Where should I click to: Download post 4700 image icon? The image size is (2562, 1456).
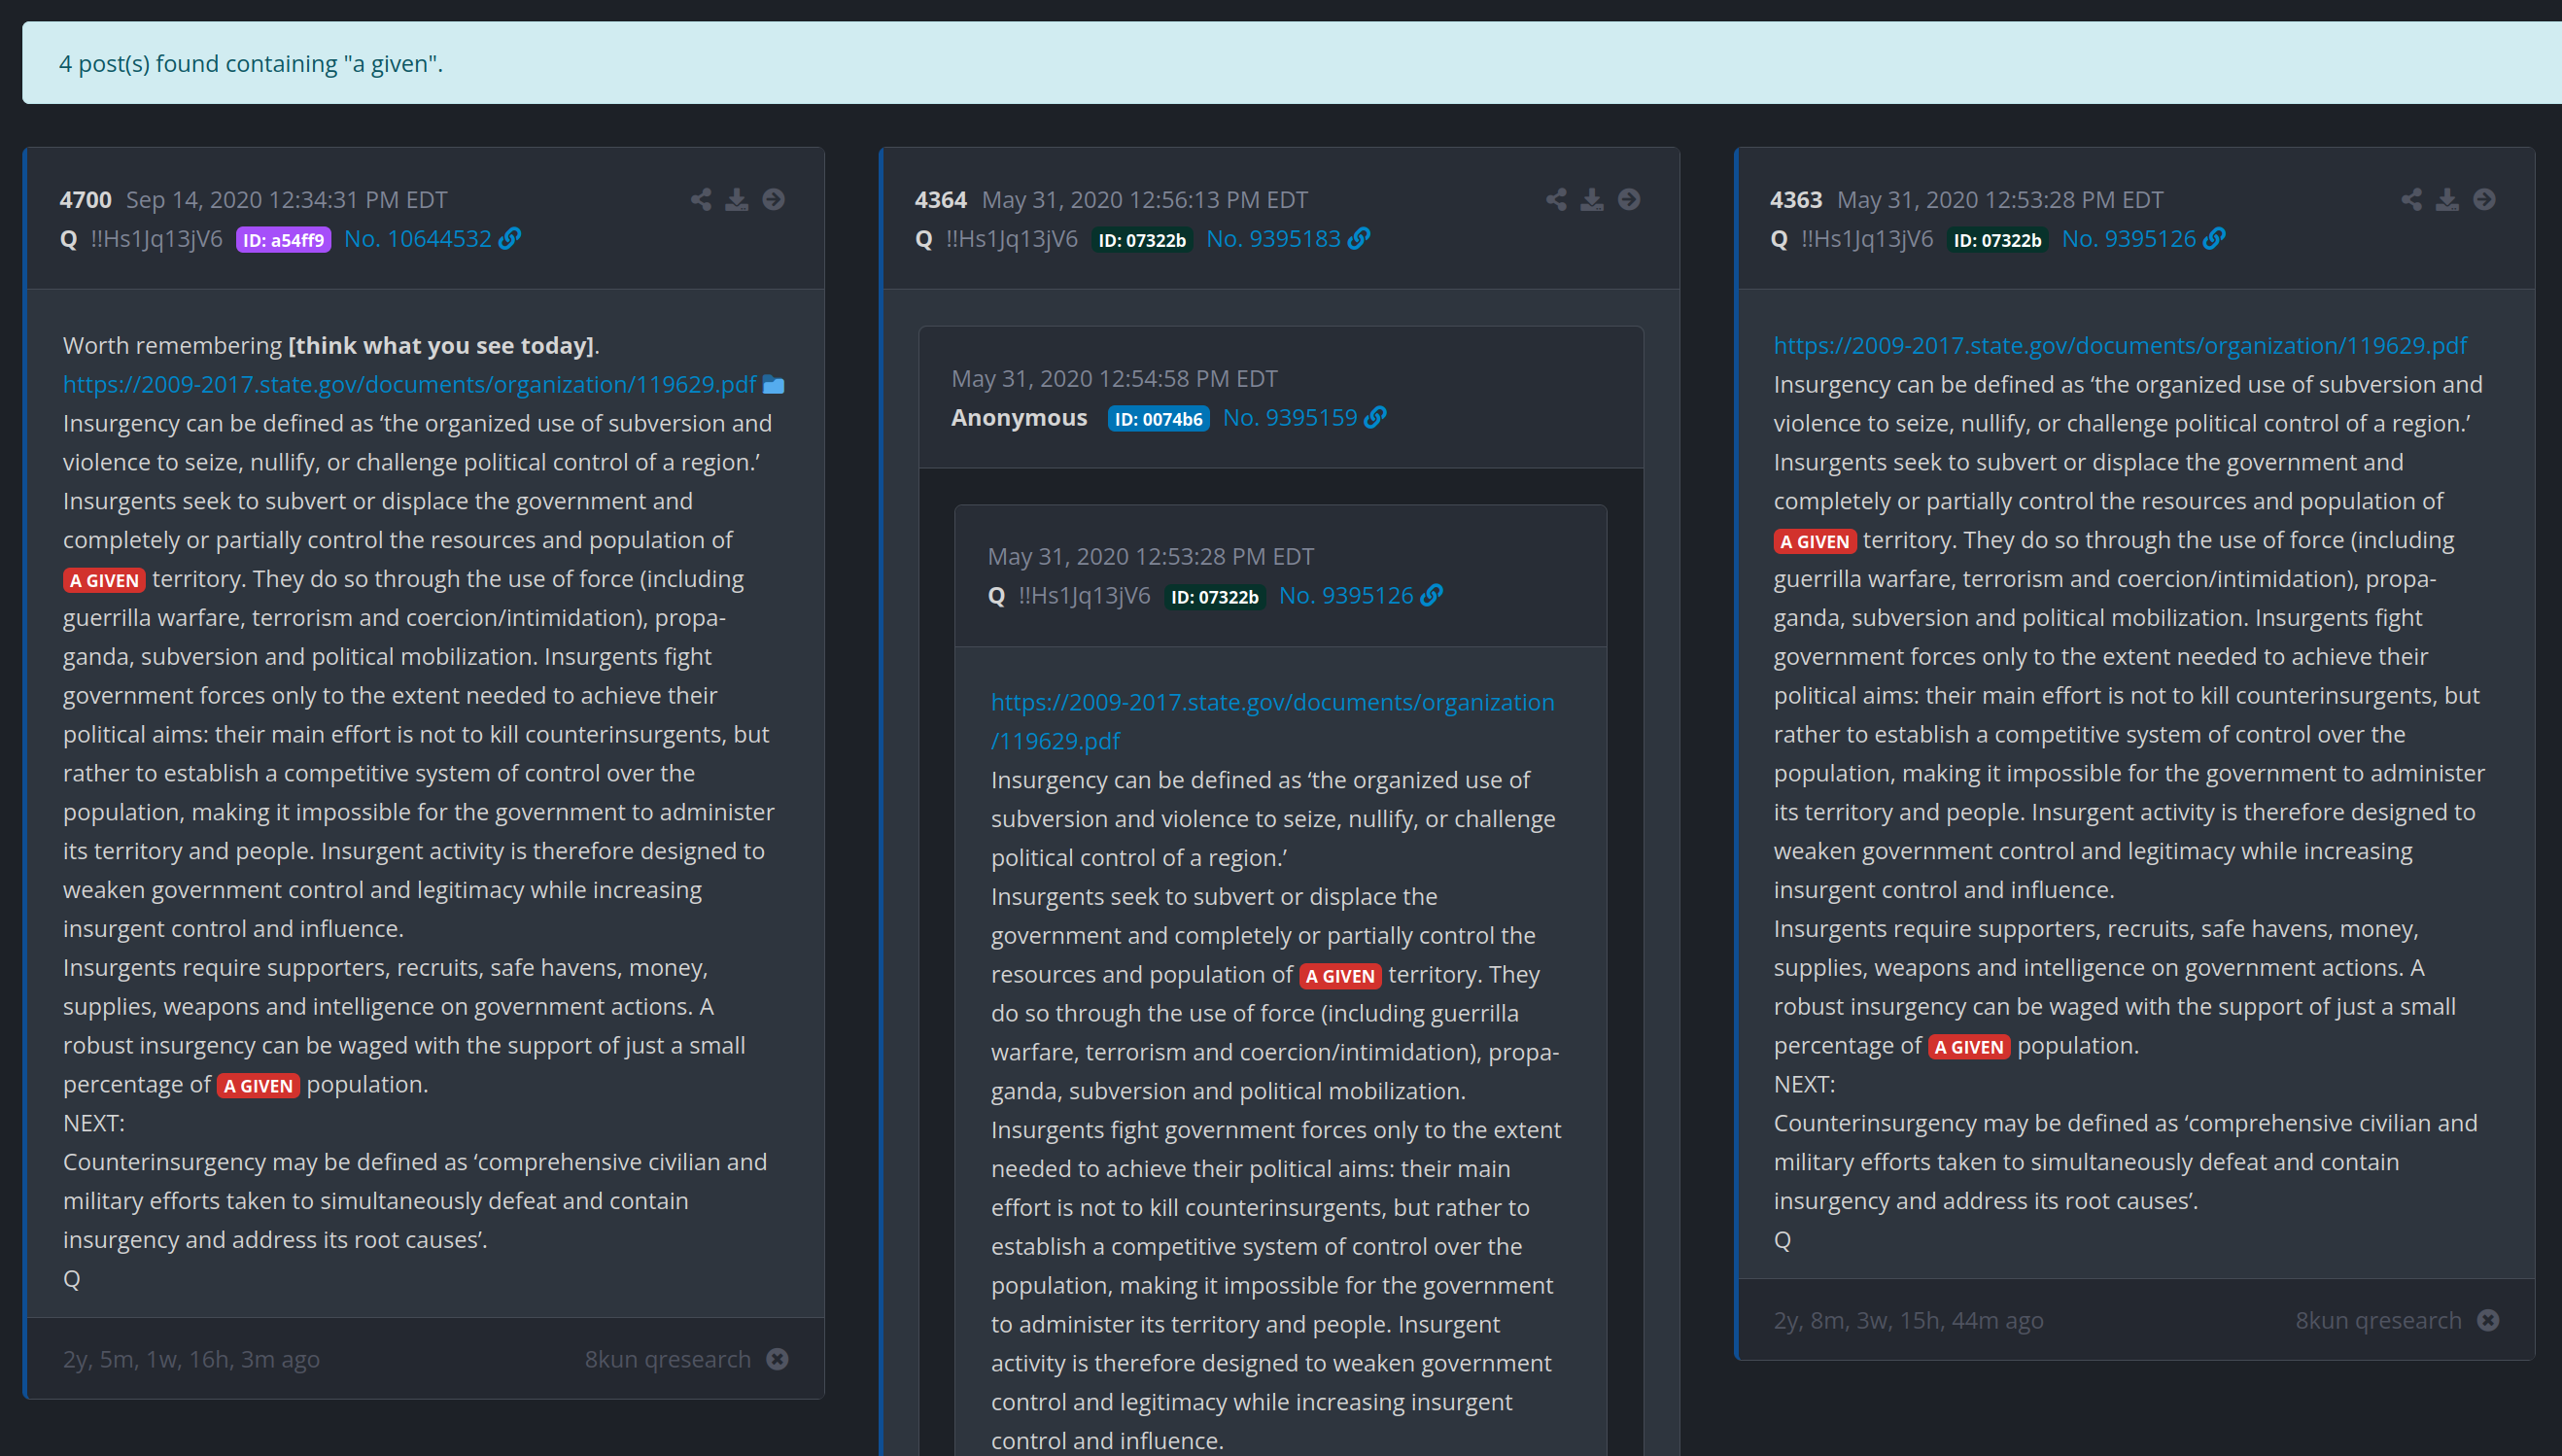point(737,200)
